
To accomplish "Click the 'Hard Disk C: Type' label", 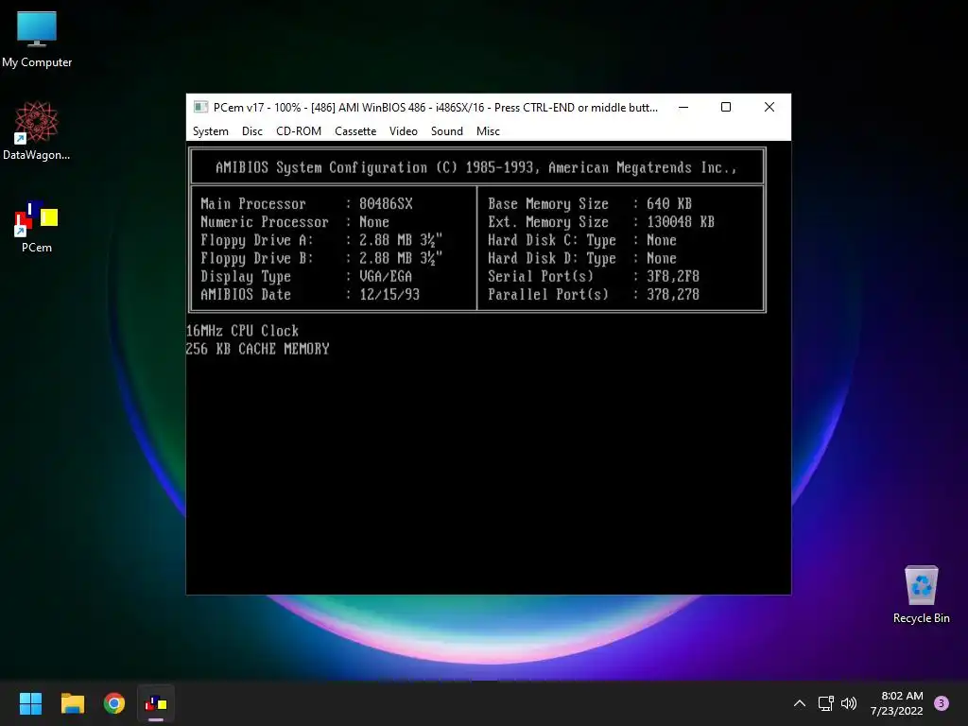I will tap(552, 240).
